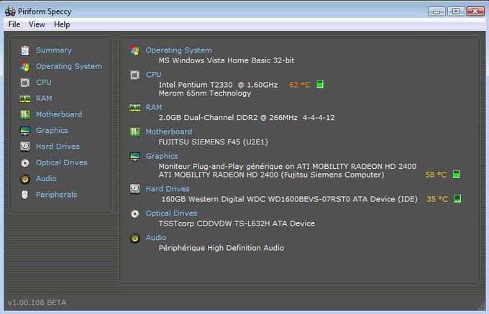Go to Motherboard section in sidebar
This screenshot has width=489, height=314.
coord(59,114)
